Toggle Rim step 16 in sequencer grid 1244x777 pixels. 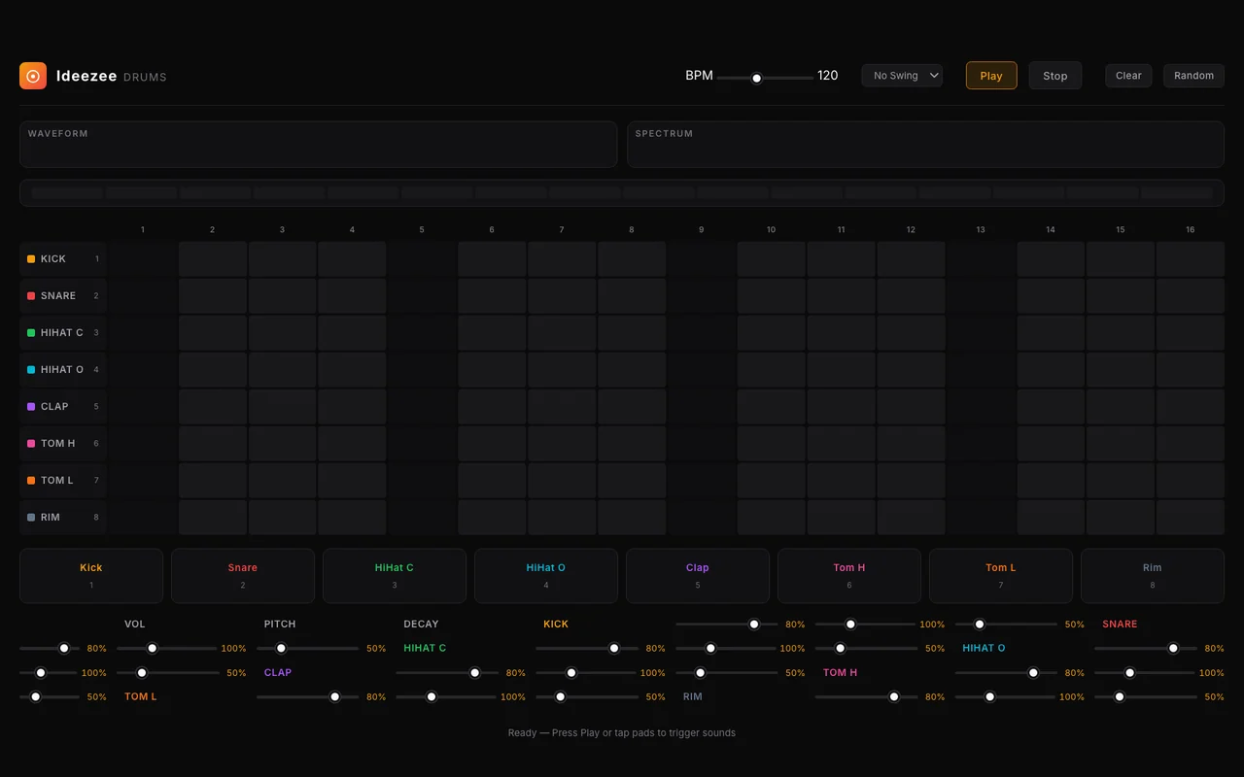pyautogui.click(x=1191, y=518)
